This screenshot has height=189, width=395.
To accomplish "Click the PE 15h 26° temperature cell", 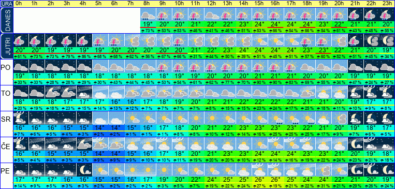I will tap(259, 180).
